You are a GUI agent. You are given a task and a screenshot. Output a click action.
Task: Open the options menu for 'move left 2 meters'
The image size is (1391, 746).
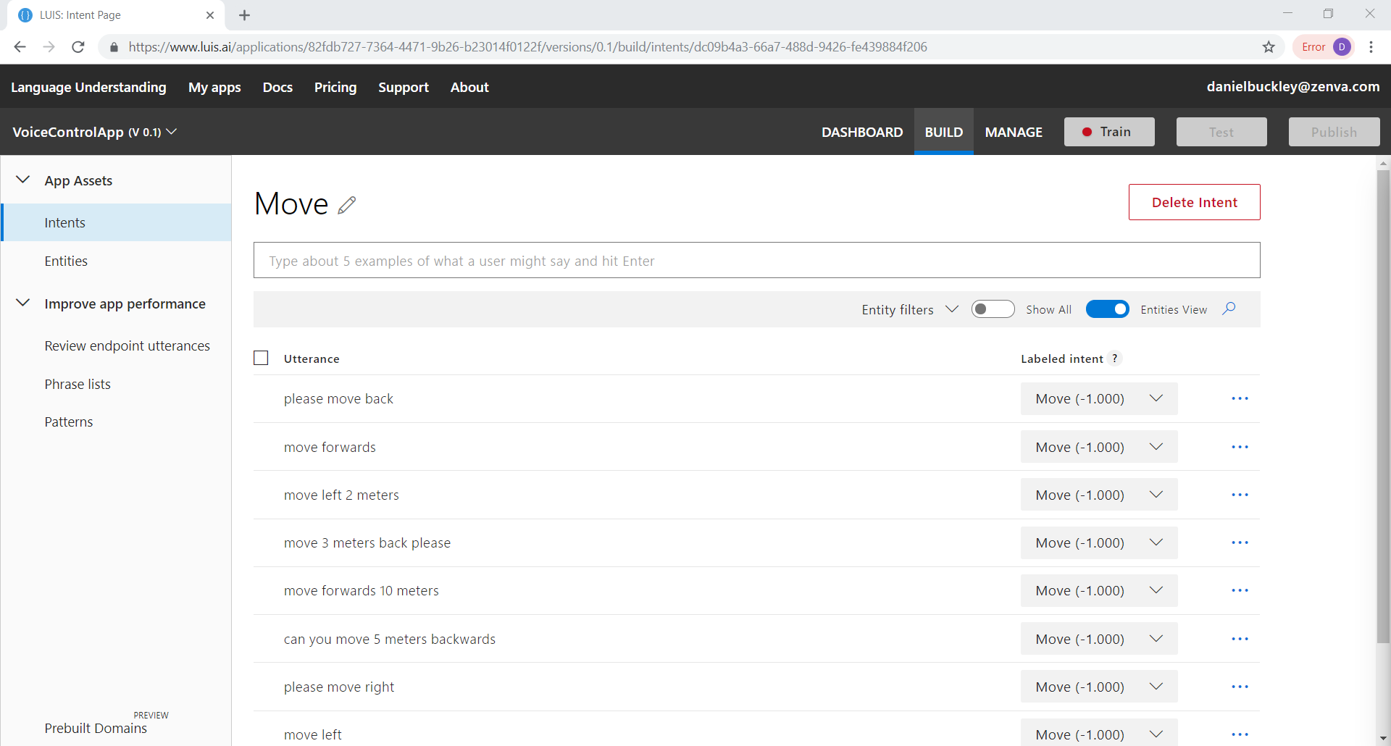[x=1240, y=495]
